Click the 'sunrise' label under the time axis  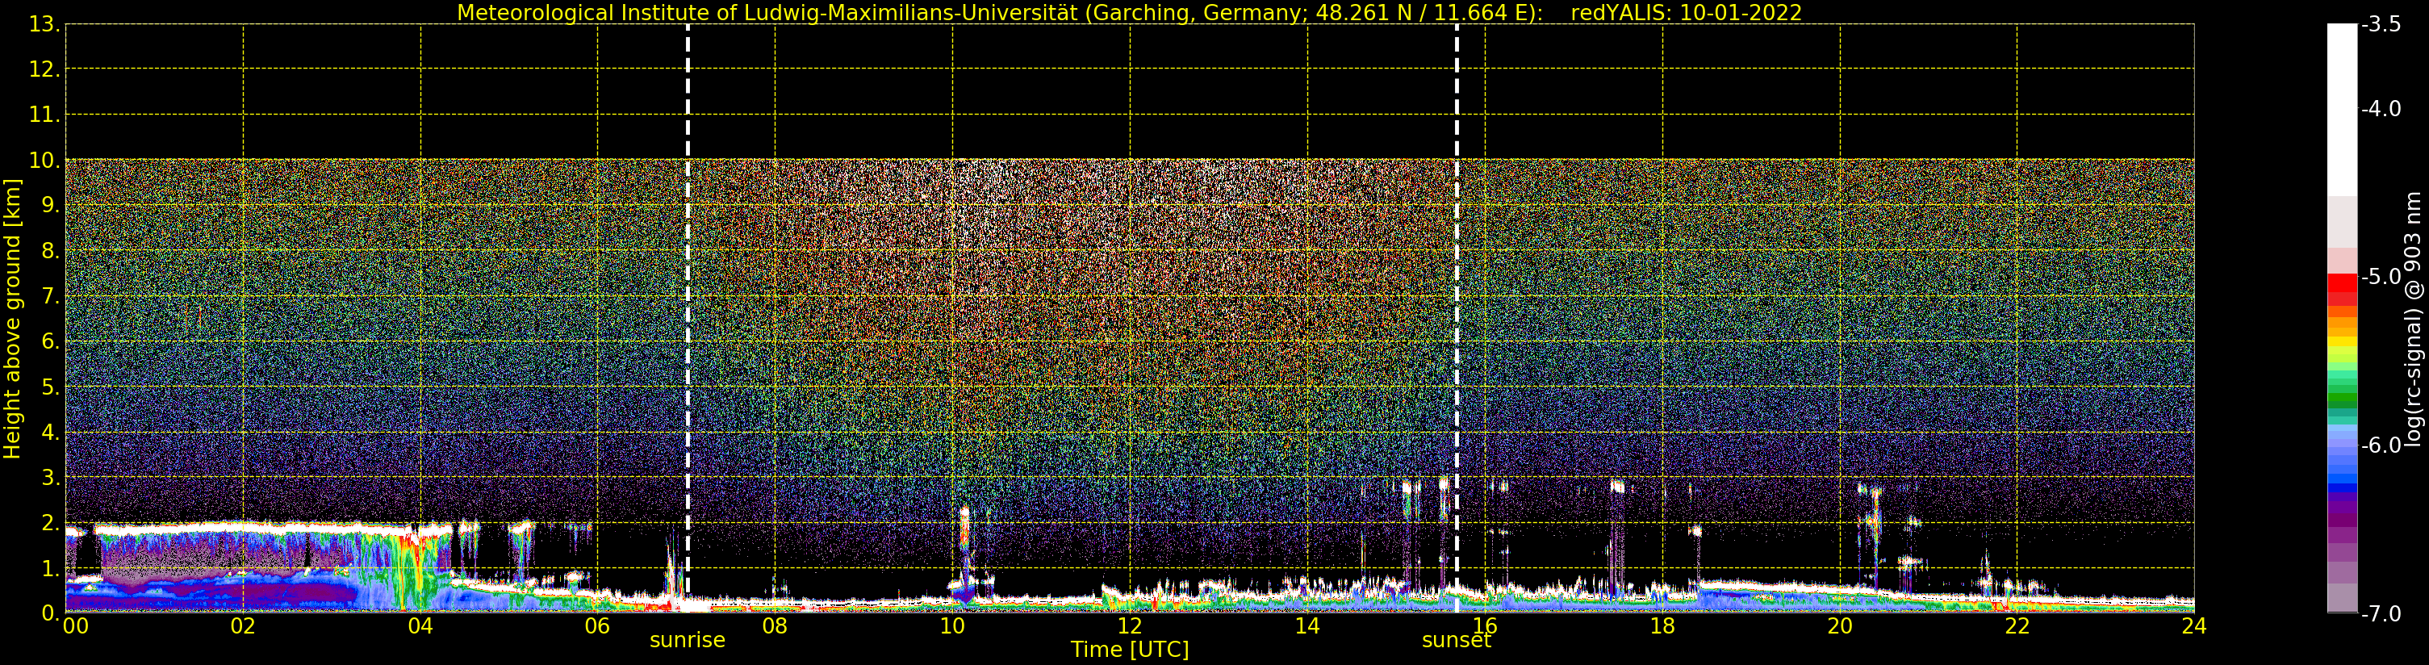tap(688, 641)
